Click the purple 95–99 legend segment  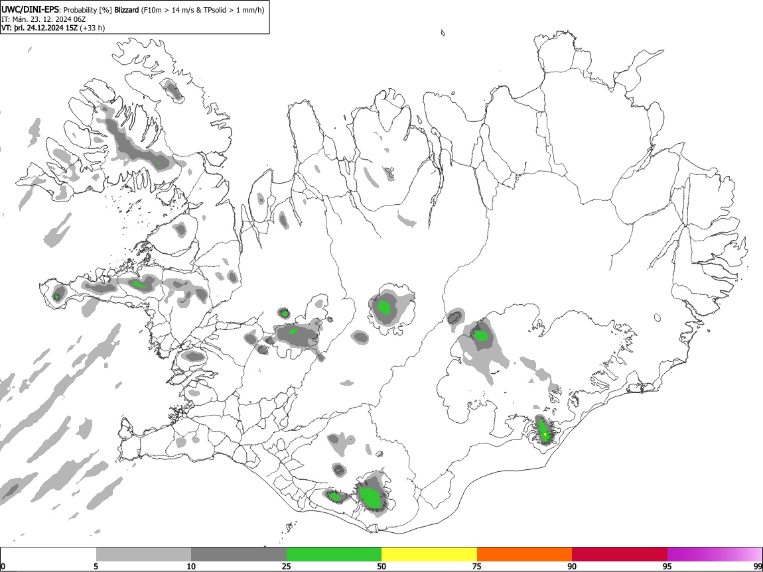[715, 555]
